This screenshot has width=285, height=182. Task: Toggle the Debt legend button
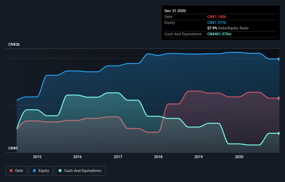(17, 171)
